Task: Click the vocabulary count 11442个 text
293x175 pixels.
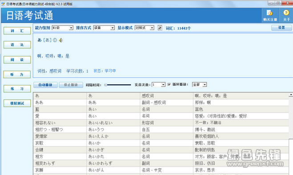Action: [x=184, y=28]
